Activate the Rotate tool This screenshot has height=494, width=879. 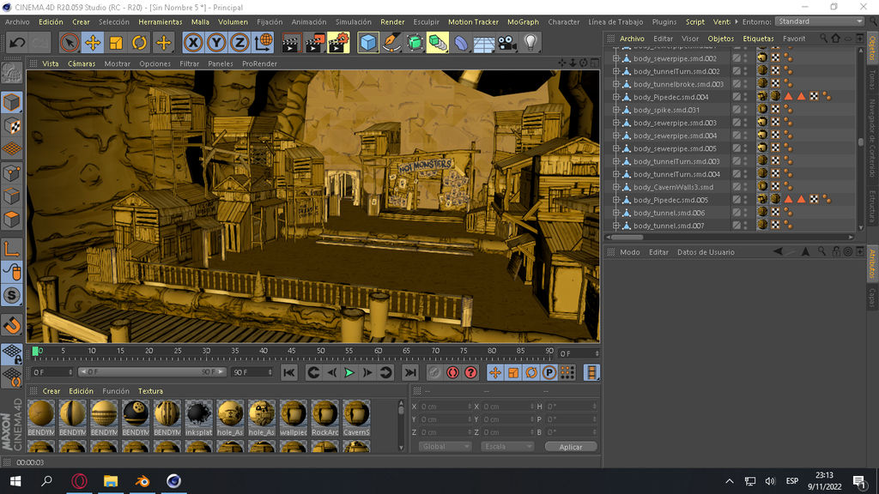click(x=139, y=43)
